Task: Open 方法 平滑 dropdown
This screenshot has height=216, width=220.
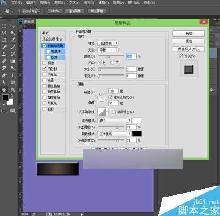Action: [108, 50]
